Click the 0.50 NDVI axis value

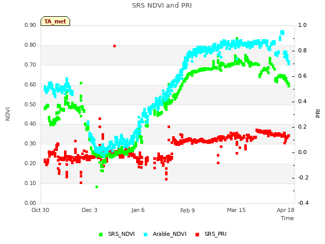click(x=30, y=104)
